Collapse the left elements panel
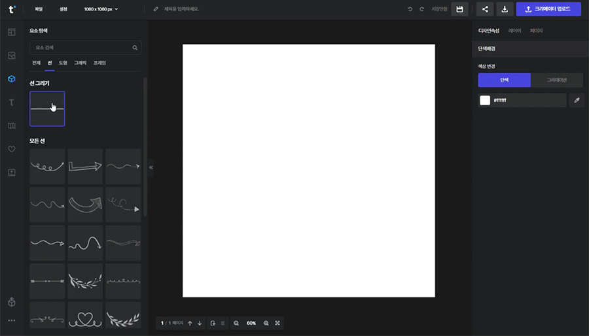The image size is (589, 336). [x=151, y=167]
